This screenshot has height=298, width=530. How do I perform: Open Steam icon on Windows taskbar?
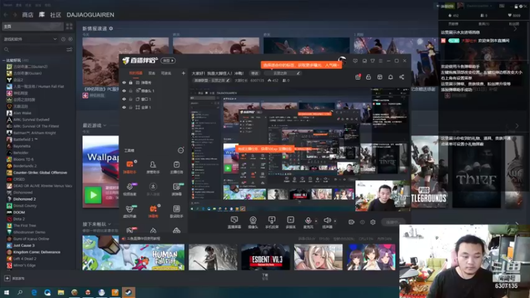point(129,292)
